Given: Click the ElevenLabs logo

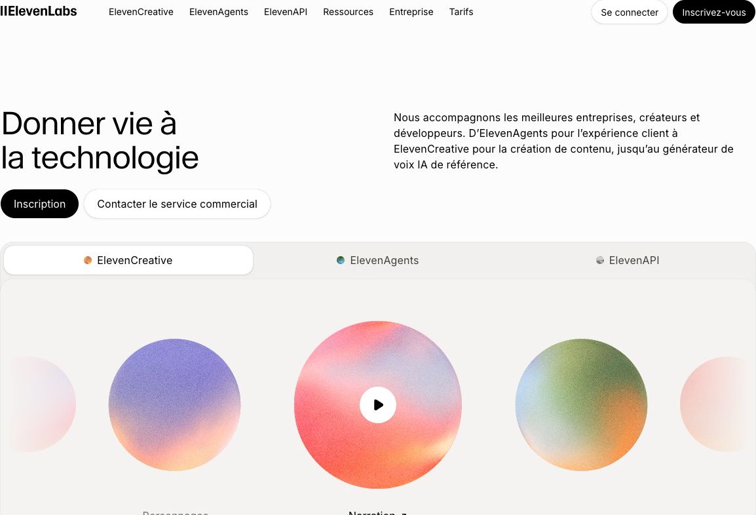Looking at the screenshot, I should 39,11.
